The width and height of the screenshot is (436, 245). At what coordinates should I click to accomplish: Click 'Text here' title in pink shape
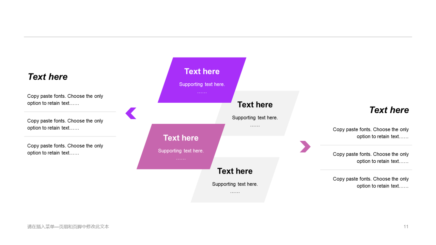tap(181, 138)
